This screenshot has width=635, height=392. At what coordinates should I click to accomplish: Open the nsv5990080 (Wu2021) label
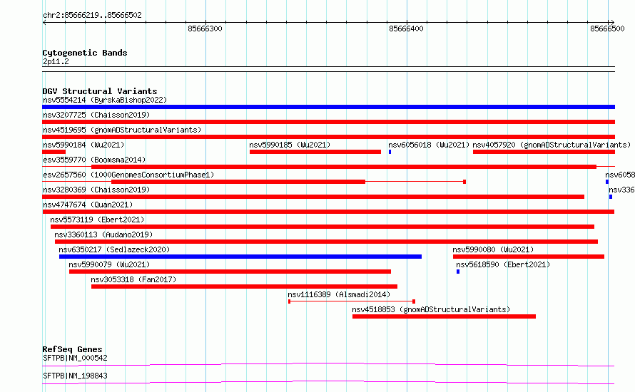(x=493, y=249)
